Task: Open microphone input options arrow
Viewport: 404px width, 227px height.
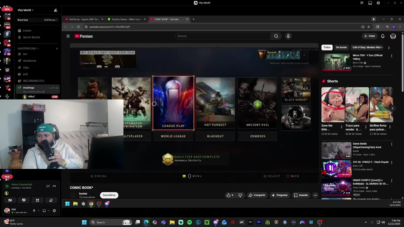Action: [39, 211]
